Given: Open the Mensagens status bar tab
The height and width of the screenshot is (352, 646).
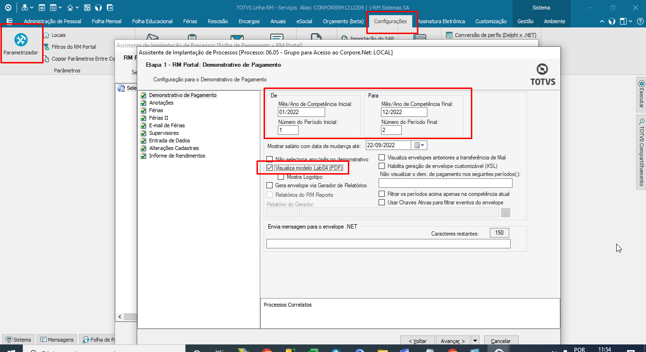Looking at the screenshot, I should tap(57, 340).
